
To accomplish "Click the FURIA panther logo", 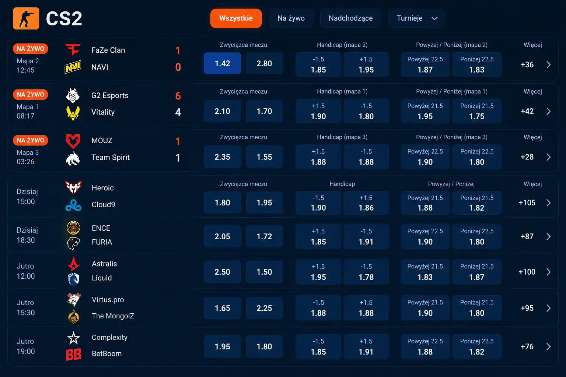I will 74,243.
